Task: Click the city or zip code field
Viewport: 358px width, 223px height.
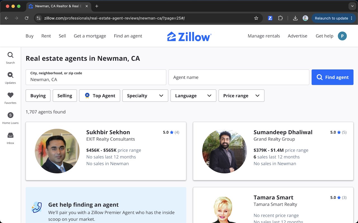Action: pyautogui.click(x=96, y=77)
